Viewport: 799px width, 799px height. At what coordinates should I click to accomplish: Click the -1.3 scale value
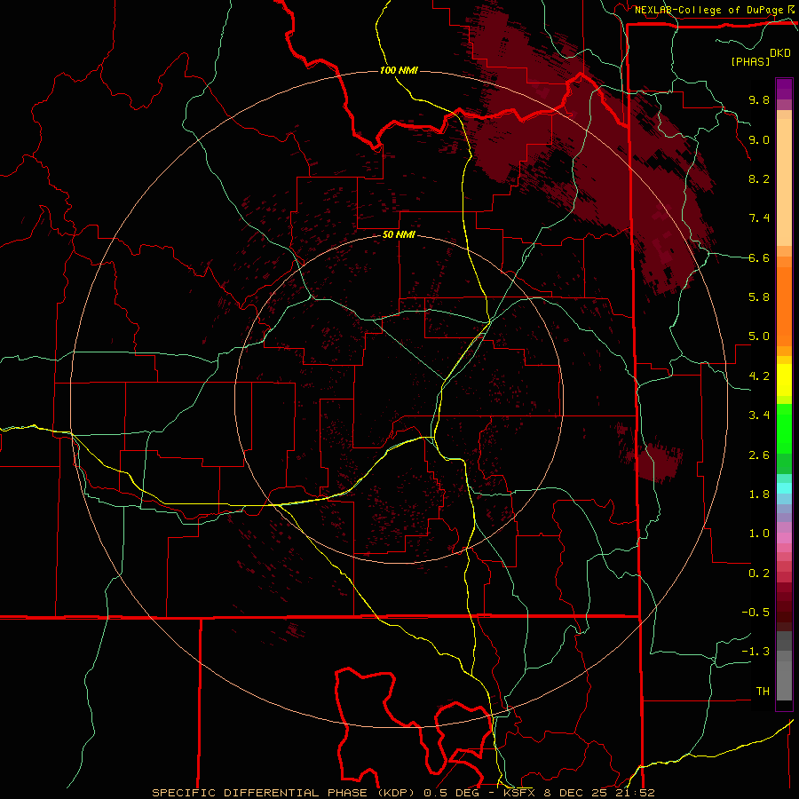click(x=755, y=652)
